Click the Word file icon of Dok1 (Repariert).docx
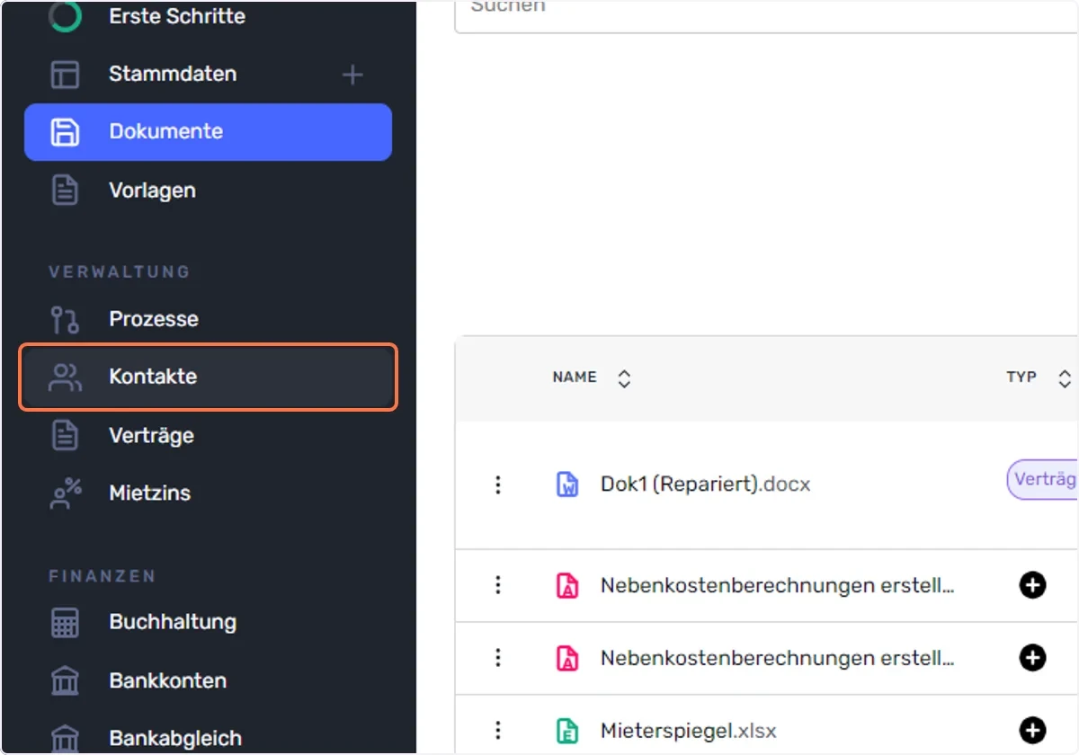The image size is (1079, 755). click(x=567, y=484)
